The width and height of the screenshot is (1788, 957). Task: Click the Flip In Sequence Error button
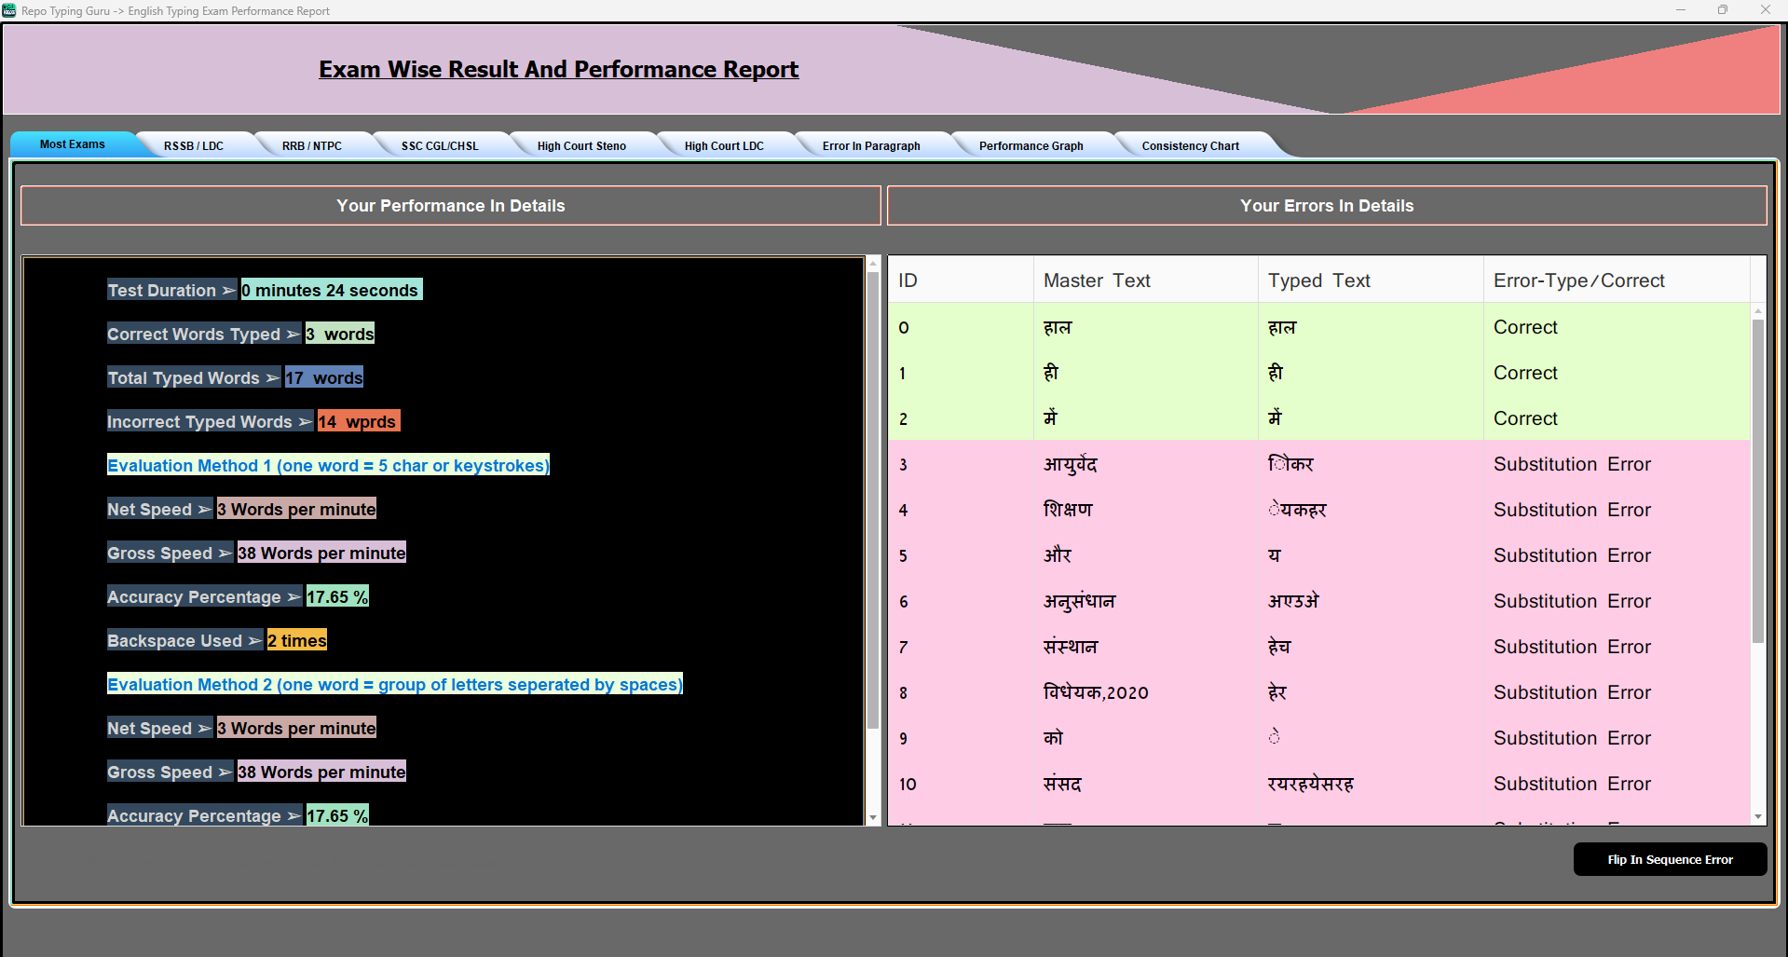click(x=1670, y=859)
